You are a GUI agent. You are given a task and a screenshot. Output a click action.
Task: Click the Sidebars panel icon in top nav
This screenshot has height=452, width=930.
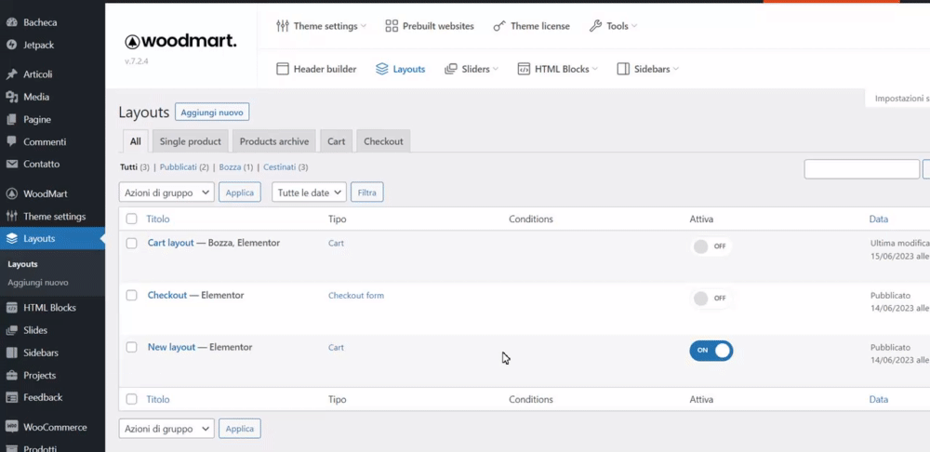(623, 69)
